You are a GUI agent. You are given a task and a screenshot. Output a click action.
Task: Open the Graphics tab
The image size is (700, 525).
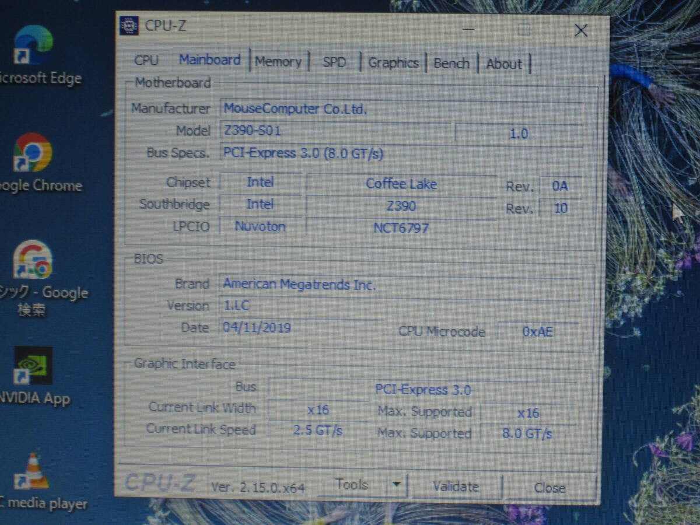394,63
